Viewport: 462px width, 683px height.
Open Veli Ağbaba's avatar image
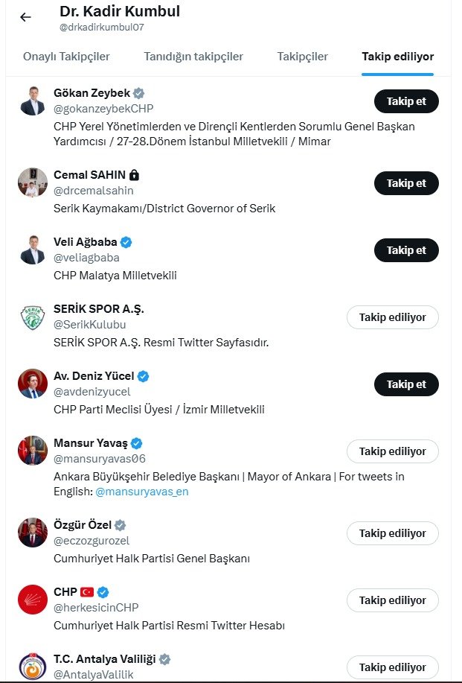tap(33, 250)
